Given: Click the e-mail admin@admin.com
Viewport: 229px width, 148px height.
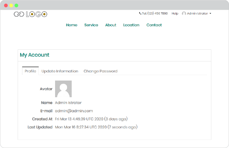Looking at the screenshot, I should pyautogui.click(x=74, y=111).
